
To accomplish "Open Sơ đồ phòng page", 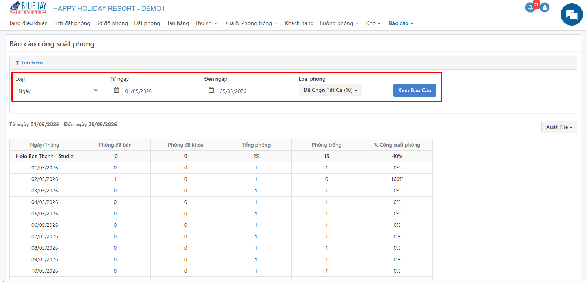I will pos(112,23).
